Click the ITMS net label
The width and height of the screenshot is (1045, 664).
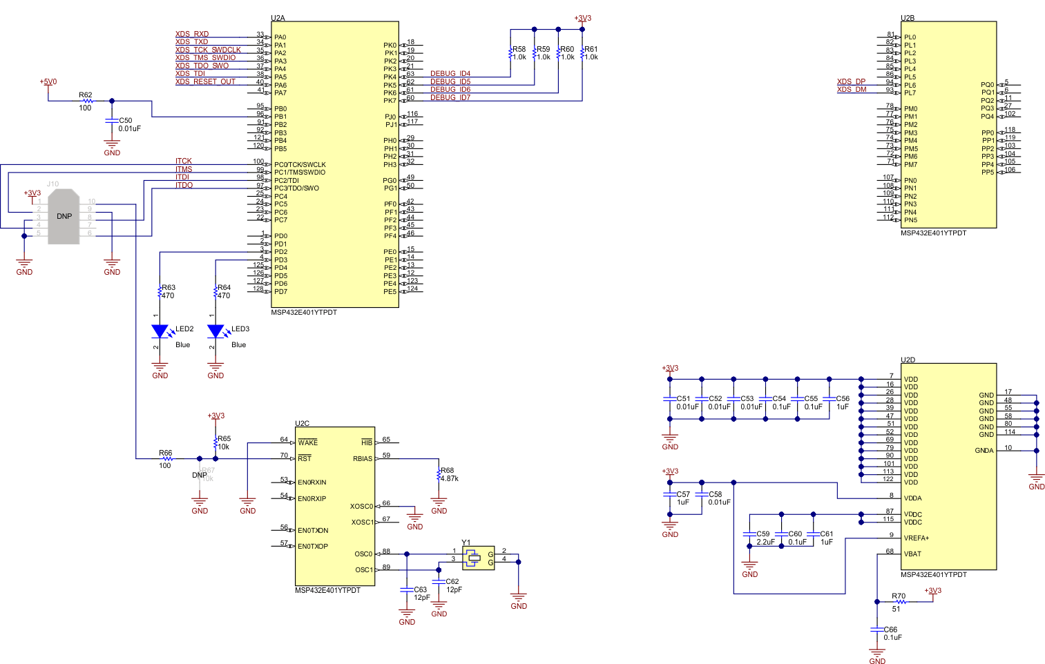(x=184, y=169)
